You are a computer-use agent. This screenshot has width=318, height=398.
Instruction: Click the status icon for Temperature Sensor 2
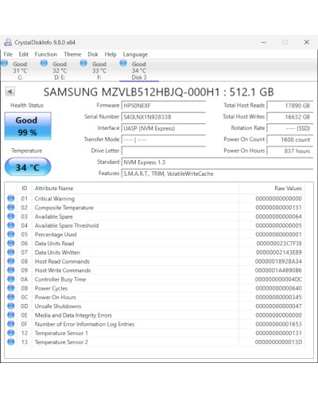coord(11,341)
